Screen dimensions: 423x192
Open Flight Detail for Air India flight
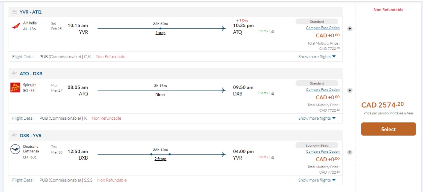[x=23, y=56]
